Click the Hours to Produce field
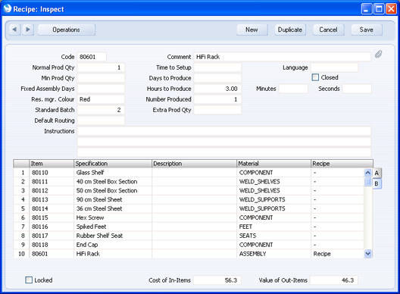 tap(217, 89)
